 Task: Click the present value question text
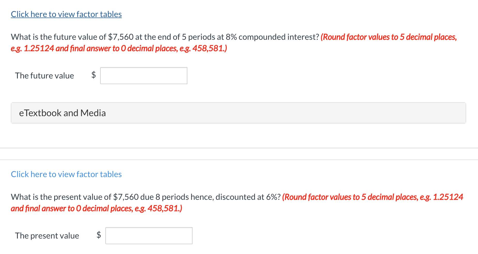coord(145,197)
